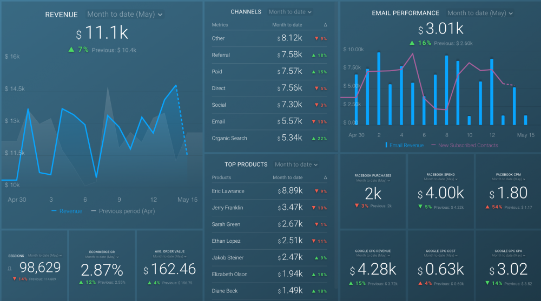Click the green up arrow beside Revenue 7%
The width and height of the screenshot is (541, 301).
pyautogui.click(x=71, y=50)
